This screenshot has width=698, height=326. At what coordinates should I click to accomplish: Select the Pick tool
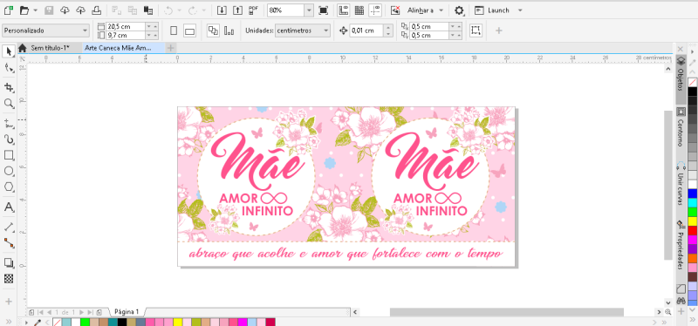click(x=9, y=51)
